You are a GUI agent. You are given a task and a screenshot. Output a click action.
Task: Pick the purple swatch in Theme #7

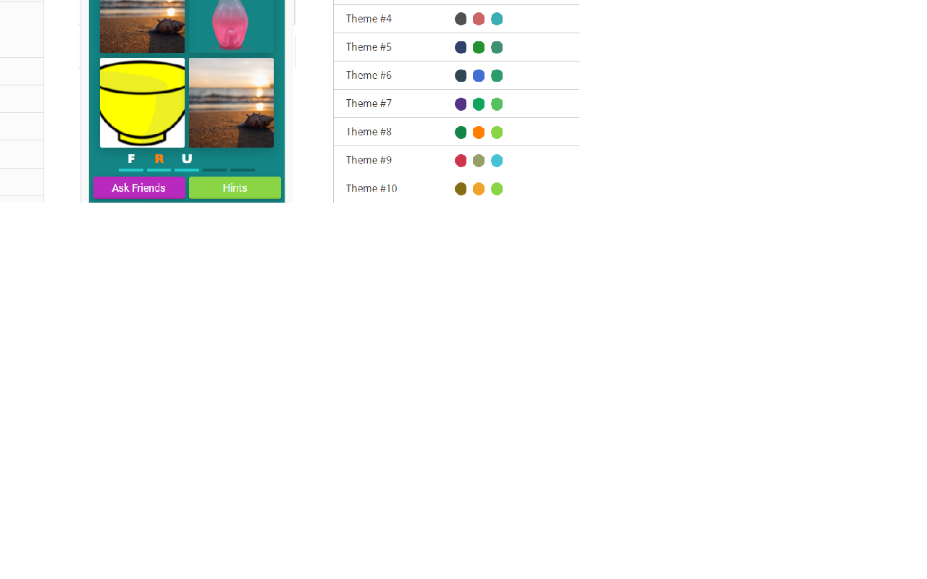[x=461, y=103]
